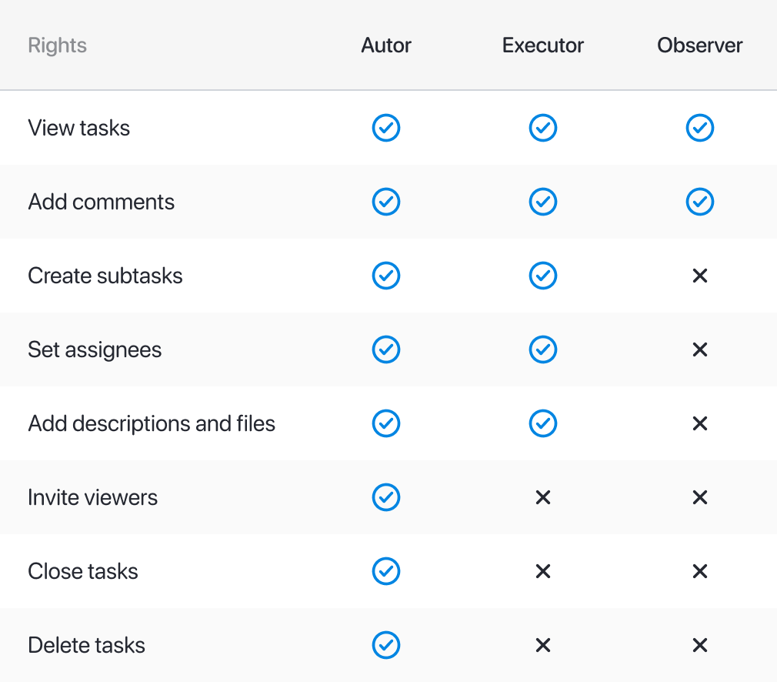Viewport: 777px width, 682px height.
Task: Click the Rights header label
Action: pos(58,45)
